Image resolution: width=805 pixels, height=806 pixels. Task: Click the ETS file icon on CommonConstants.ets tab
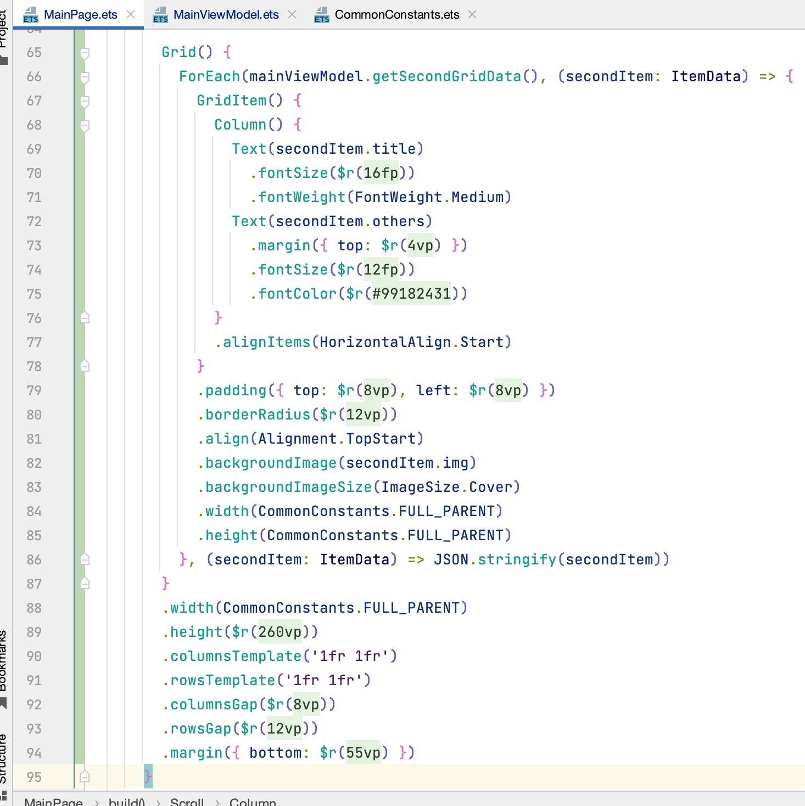pyautogui.click(x=322, y=15)
